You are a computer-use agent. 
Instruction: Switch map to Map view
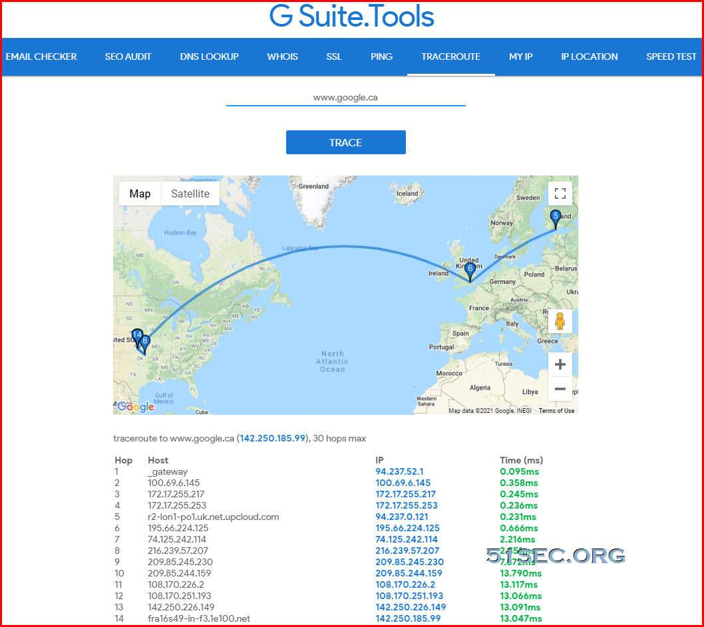click(140, 193)
